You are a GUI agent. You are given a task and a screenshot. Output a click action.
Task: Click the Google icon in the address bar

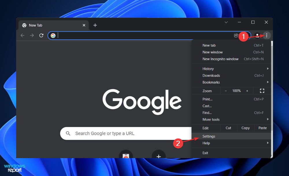[x=53, y=35]
